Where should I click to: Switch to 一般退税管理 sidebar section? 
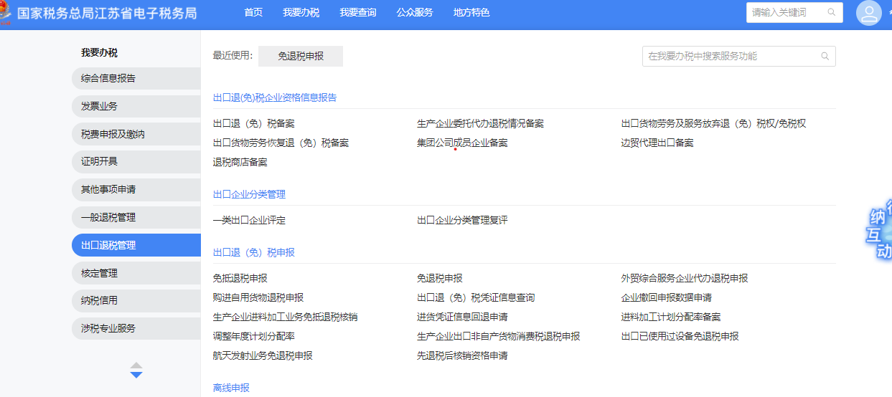[108, 217]
